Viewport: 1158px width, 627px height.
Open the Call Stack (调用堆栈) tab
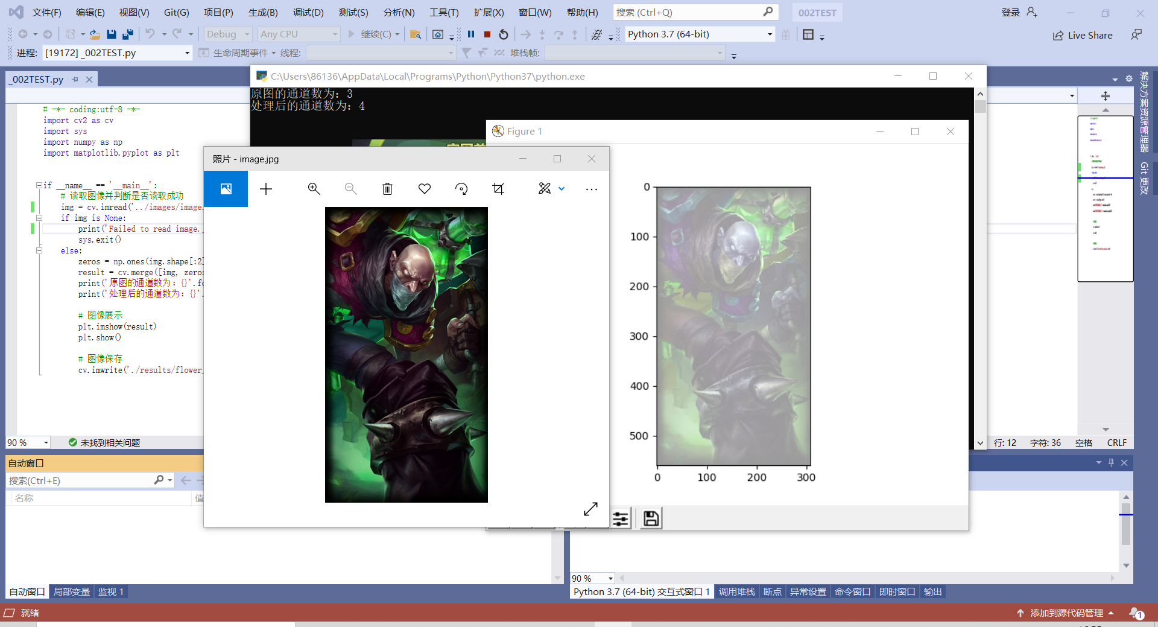[736, 592]
